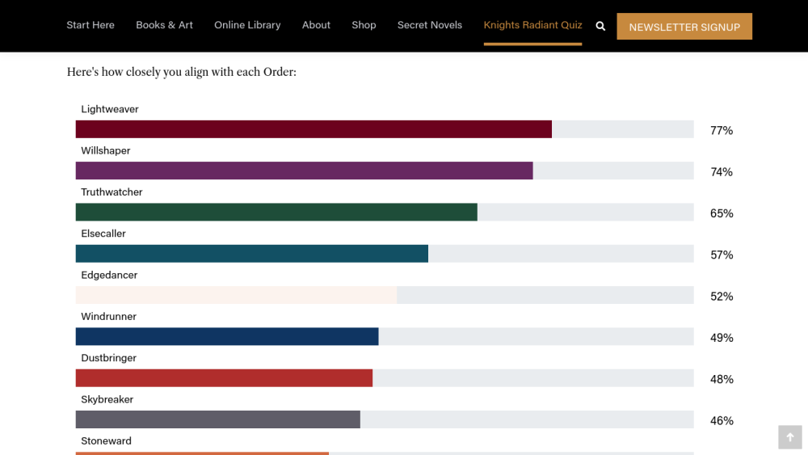
Task: Click the Newsletter Signup button
Action: (684, 27)
